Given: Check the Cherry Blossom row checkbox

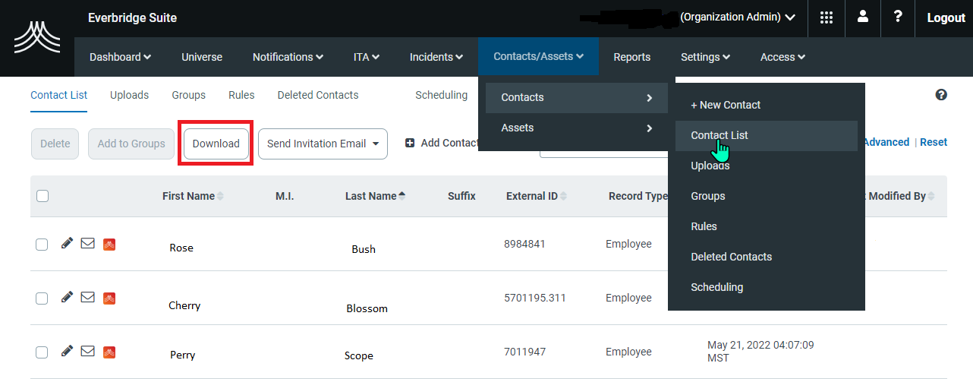Looking at the screenshot, I should (42, 298).
